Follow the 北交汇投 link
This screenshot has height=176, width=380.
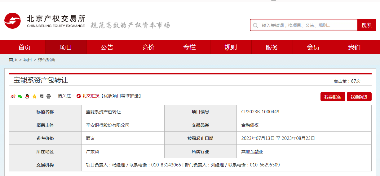pos(91,96)
